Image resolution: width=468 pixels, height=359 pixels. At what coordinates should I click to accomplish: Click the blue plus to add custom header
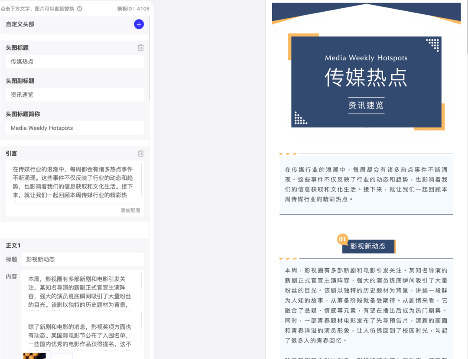click(139, 24)
